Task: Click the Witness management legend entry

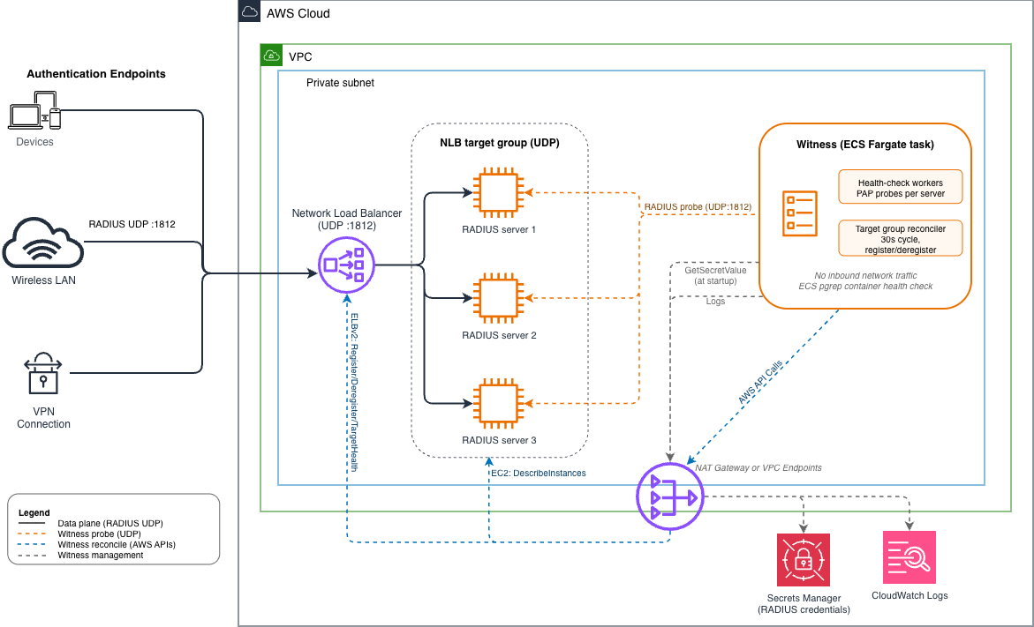Action: pos(101,556)
